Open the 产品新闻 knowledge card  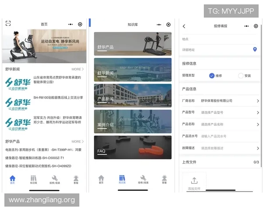click(x=133, y=95)
